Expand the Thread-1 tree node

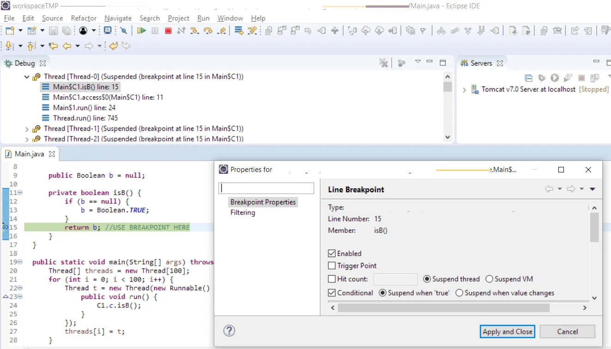(27, 129)
